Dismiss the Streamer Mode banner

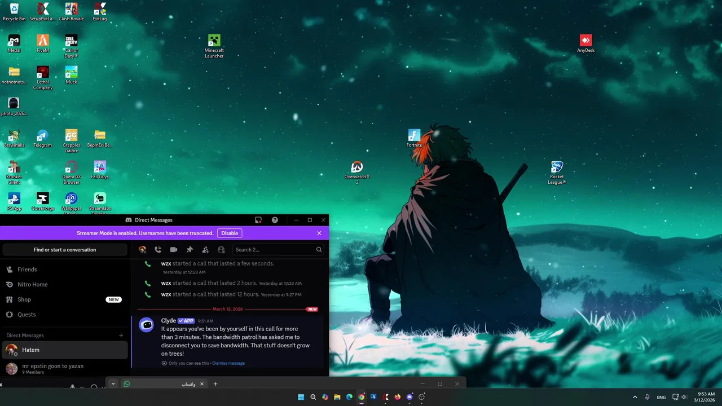319,233
